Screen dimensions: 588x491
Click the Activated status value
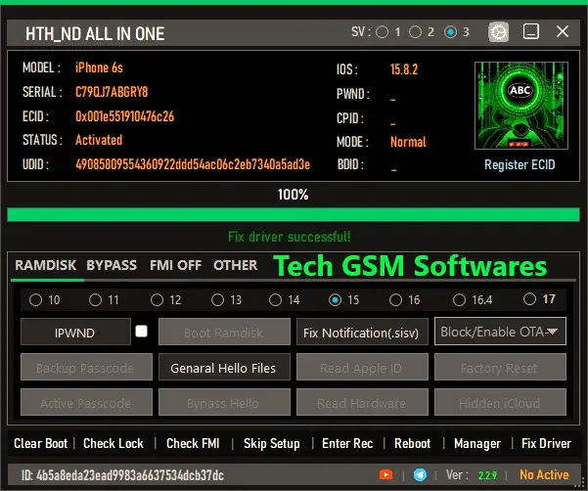point(99,140)
